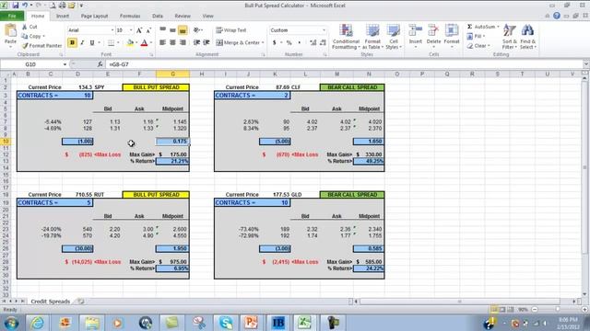Click Decrease Decimal icon
Image resolution: width=590 pixels, height=331 pixels.
pos(323,43)
